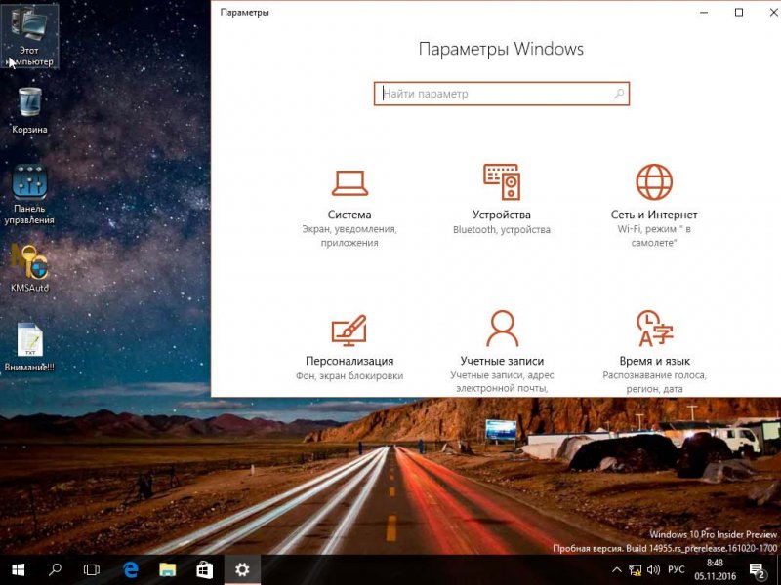
Task: Click the search magnifier in Найти параметр box
Action: [x=619, y=94]
